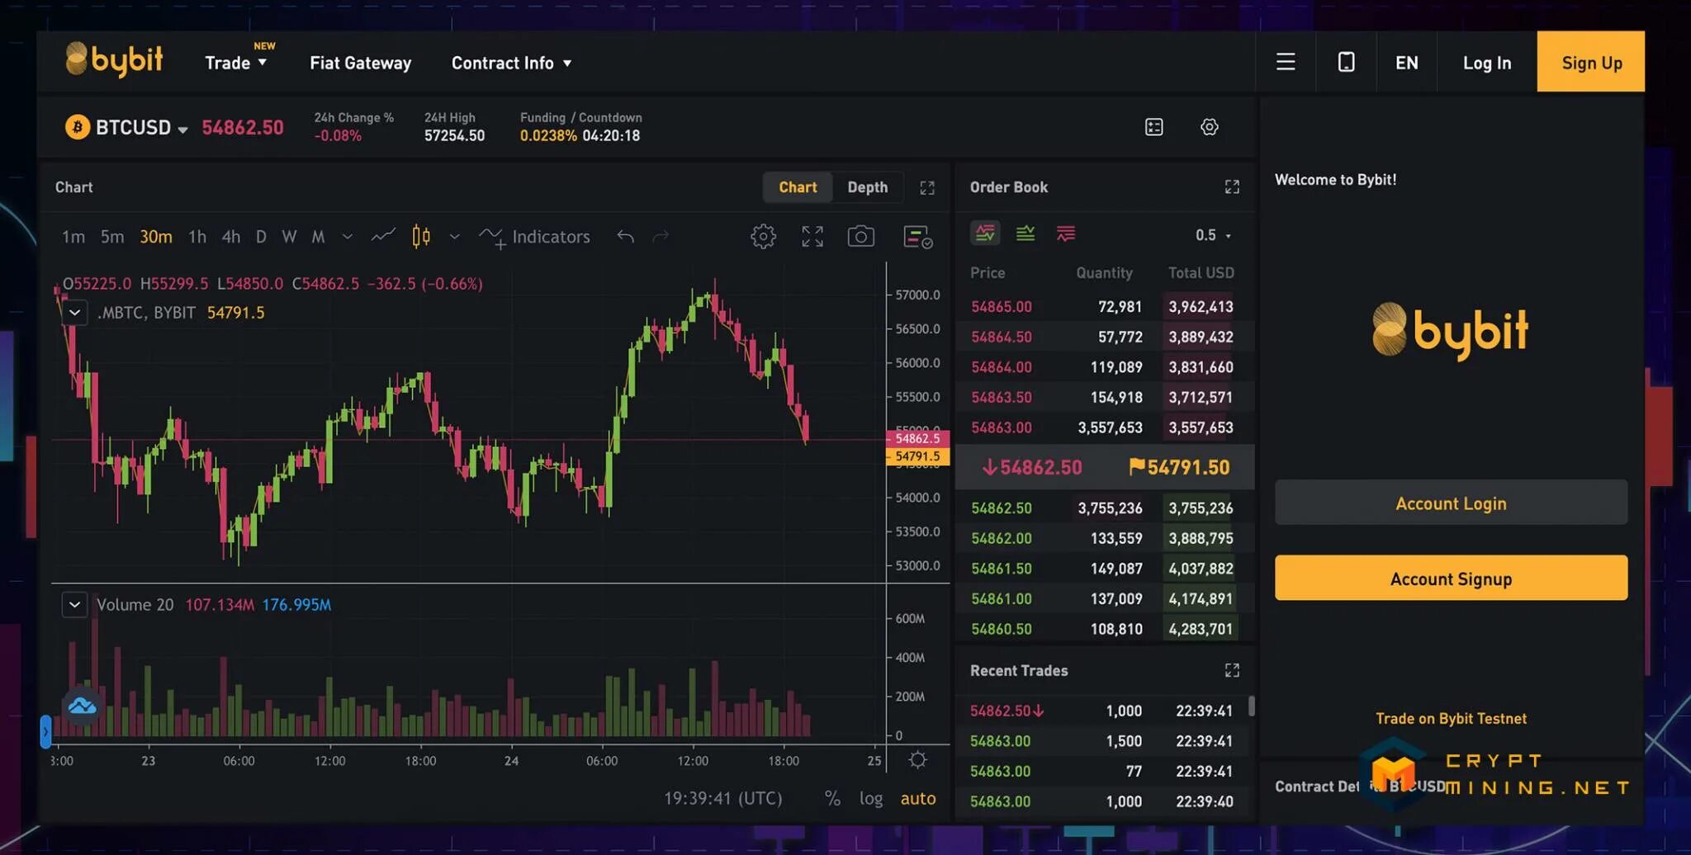Switch to 1h timeframe
Image resolution: width=1691 pixels, height=855 pixels.
[x=197, y=237]
